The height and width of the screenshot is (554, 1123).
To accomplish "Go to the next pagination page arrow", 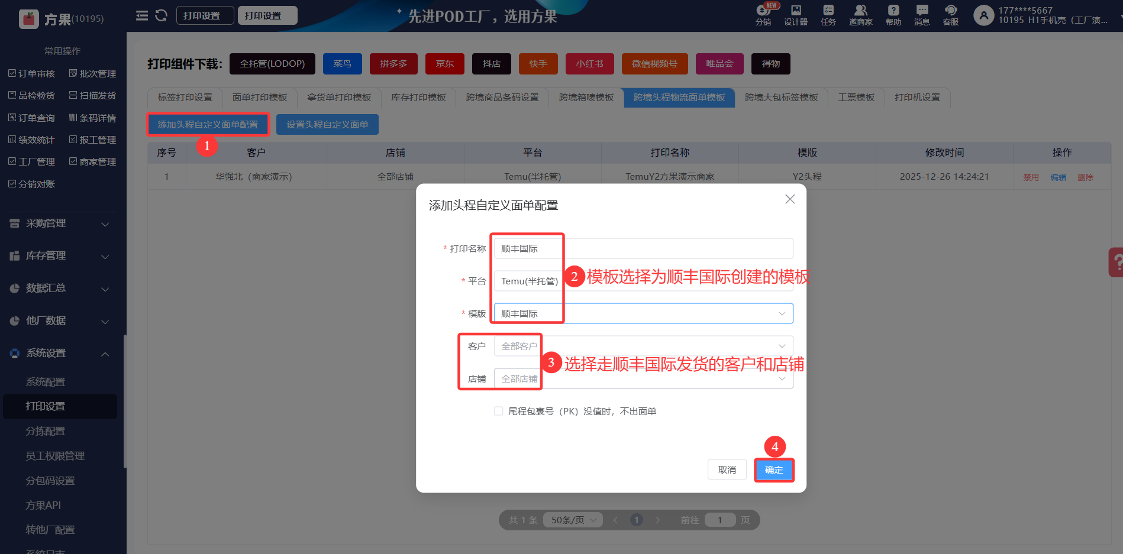I will click(657, 520).
